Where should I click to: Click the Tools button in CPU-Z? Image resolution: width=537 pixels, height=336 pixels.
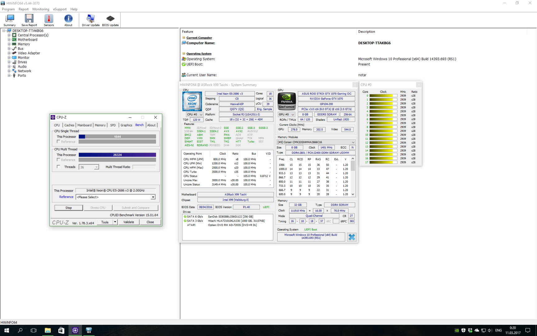(x=105, y=222)
